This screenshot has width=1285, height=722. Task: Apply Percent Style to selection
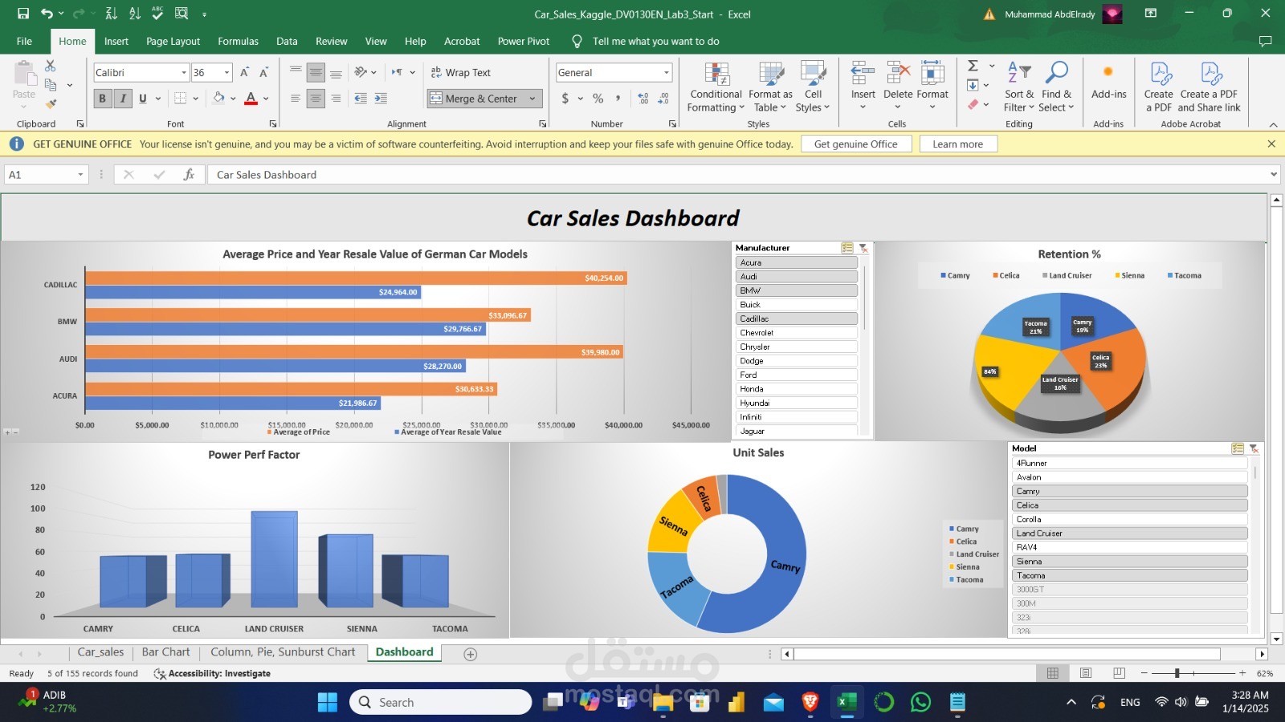coord(598,98)
